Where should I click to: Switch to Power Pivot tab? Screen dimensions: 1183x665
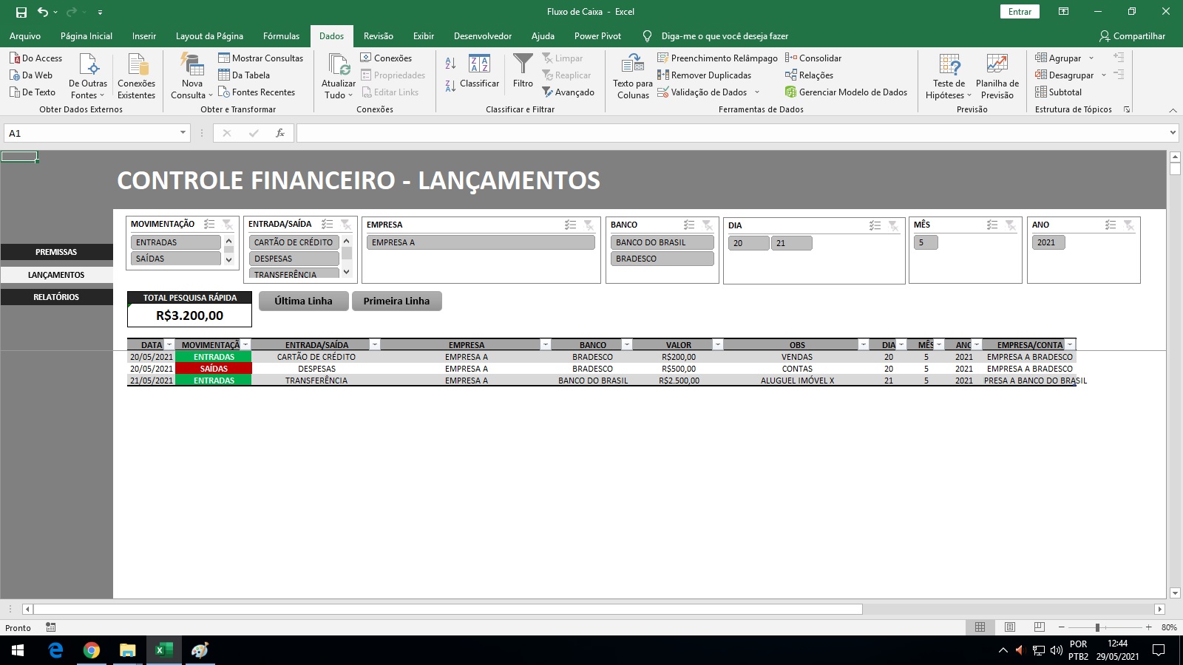pos(597,35)
